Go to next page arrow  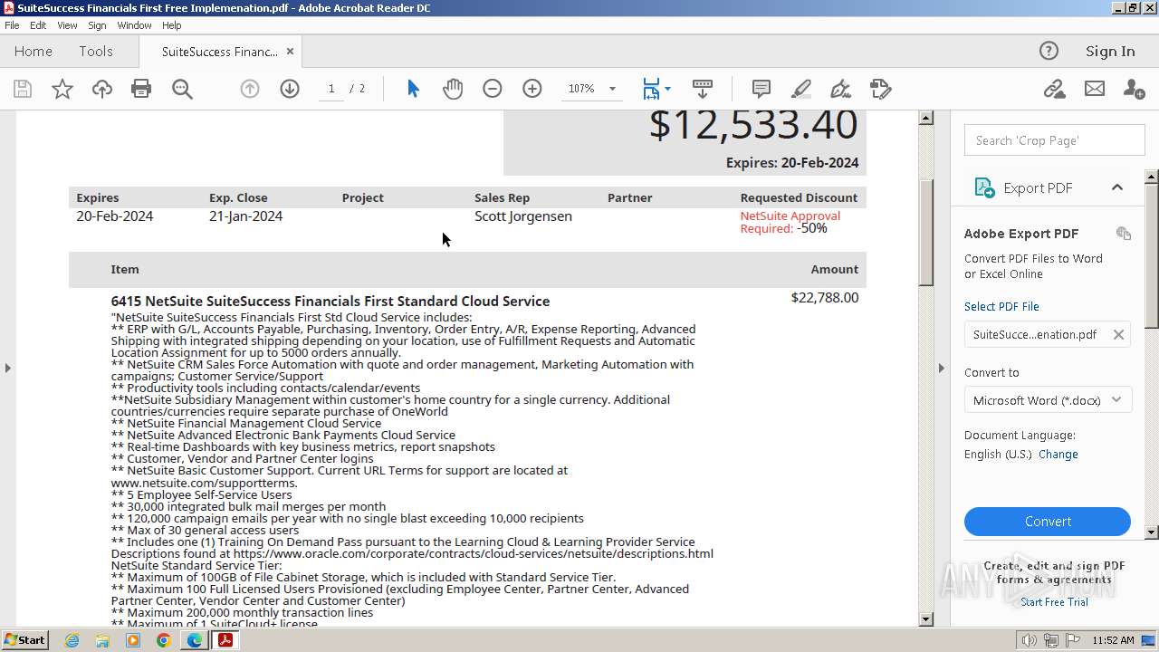pos(290,89)
